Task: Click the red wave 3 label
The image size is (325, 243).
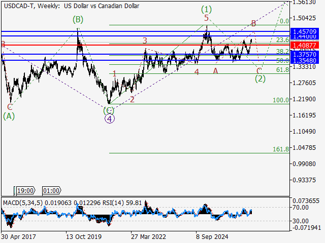Action: point(145,40)
